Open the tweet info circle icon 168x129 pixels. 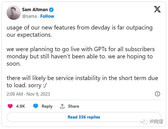[158, 94]
